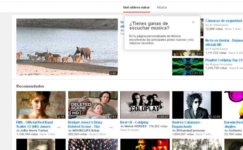Open Best Of Coldplay thumbnail
The height and width of the screenshot is (150, 243).
coord(145,105)
